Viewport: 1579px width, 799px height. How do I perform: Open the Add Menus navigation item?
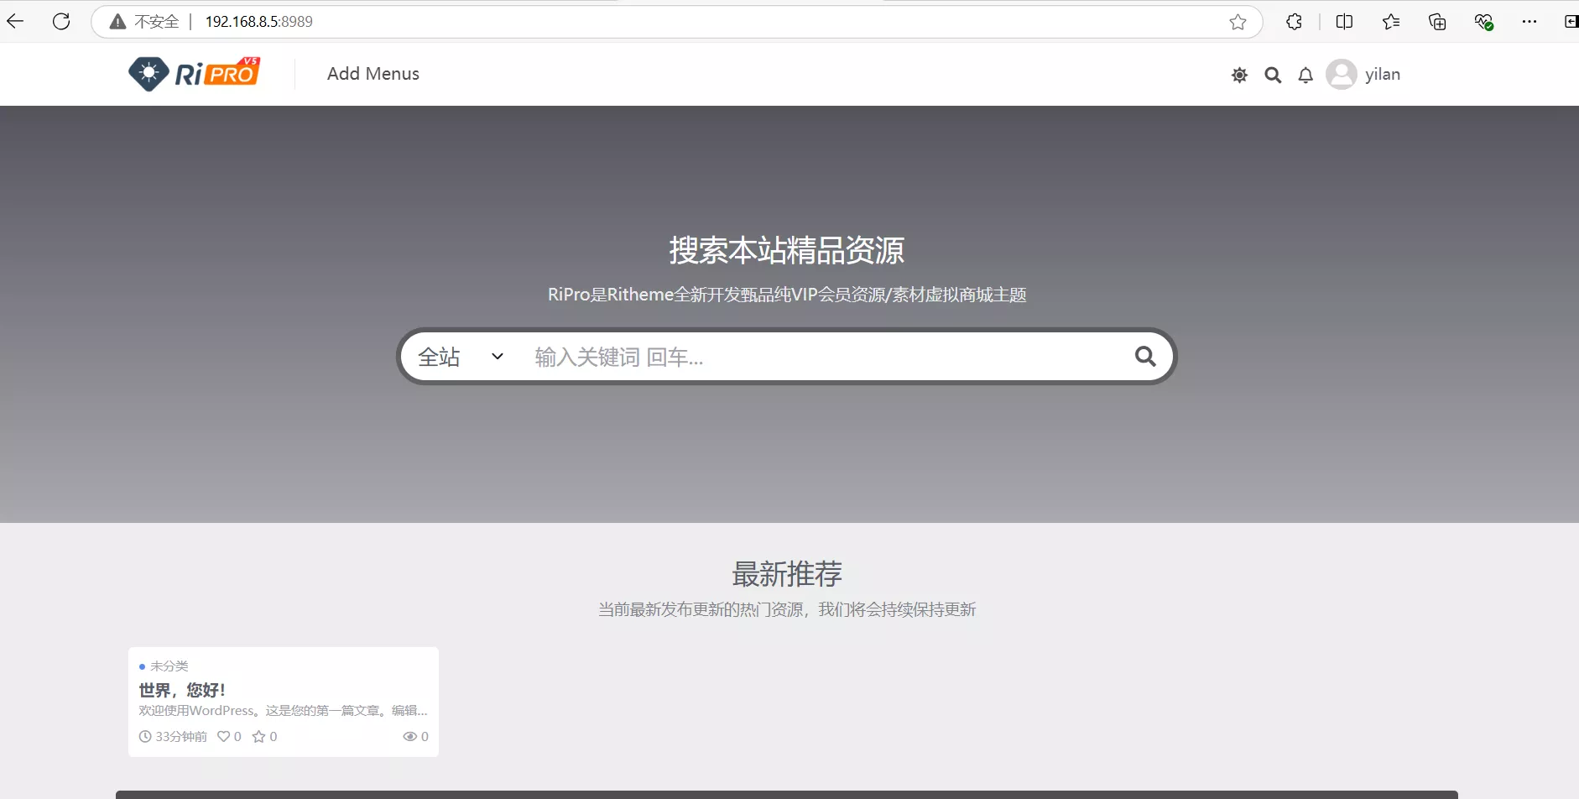click(373, 74)
